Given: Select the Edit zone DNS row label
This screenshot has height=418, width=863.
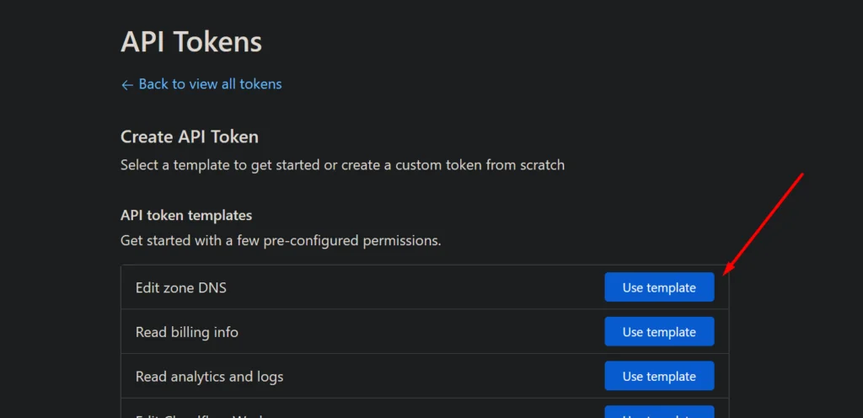Looking at the screenshot, I should tap(181, 287).
